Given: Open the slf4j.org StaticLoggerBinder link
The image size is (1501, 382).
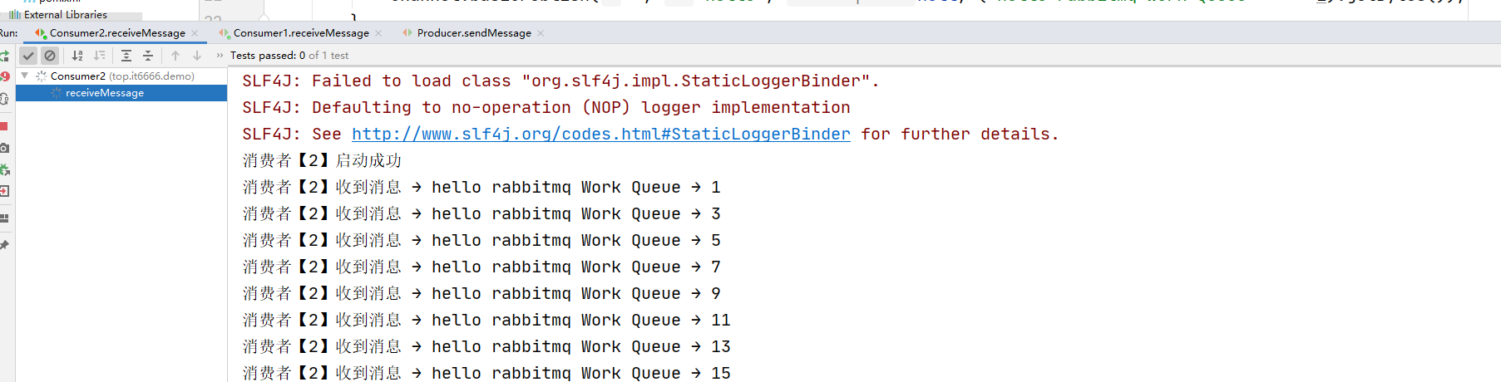Looking at the screenshot, I should 600,134.
